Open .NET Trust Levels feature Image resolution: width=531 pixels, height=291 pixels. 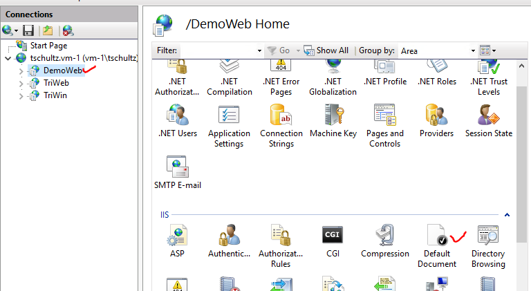click(x=489, y=77)
